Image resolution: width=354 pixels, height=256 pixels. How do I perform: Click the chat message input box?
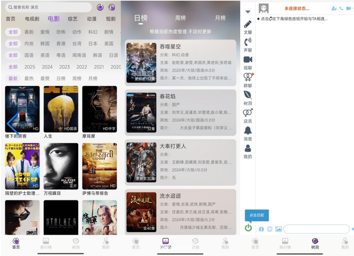click(x=316, y=229)
